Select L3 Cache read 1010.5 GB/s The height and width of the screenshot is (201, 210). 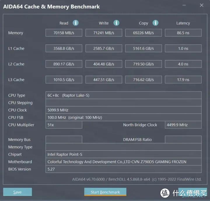64,80
